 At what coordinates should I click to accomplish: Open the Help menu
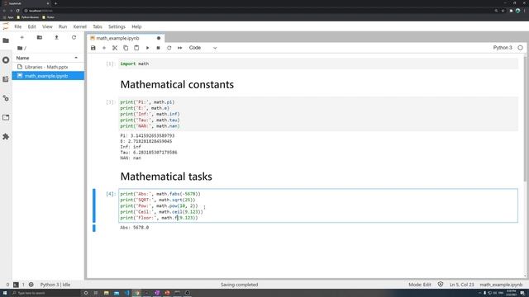(x=136, y=26)
